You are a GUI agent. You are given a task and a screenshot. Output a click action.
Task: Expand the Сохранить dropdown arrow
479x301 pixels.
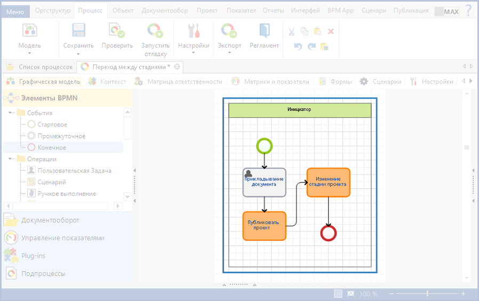click(78, 54)
